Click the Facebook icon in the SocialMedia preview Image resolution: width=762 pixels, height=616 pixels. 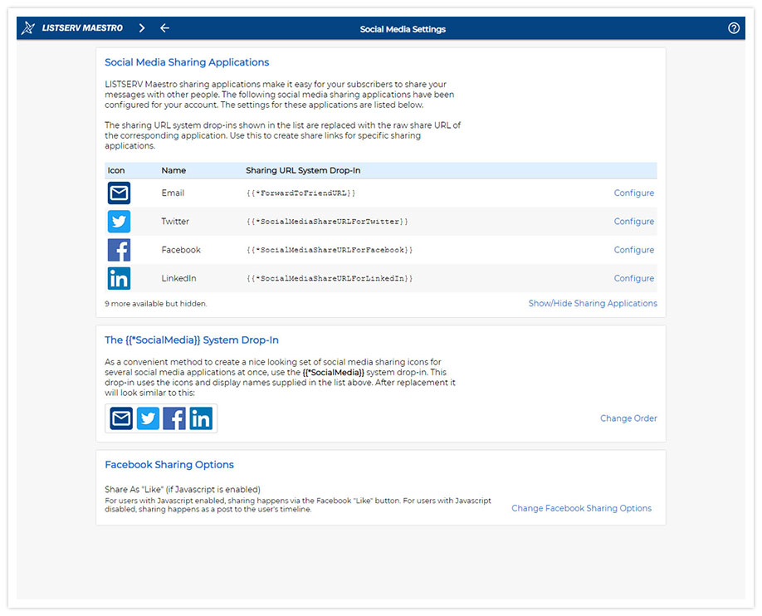point(174,418)
